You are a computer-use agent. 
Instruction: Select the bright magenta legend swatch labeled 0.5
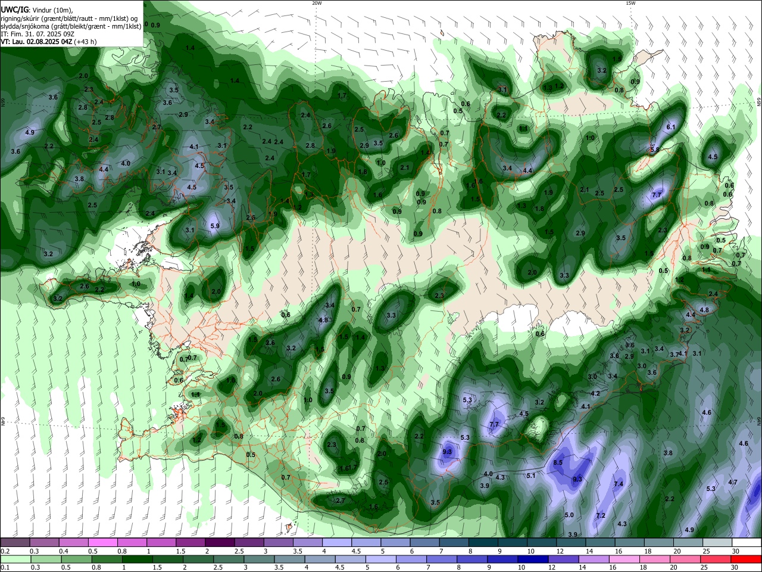coord(102,542)
